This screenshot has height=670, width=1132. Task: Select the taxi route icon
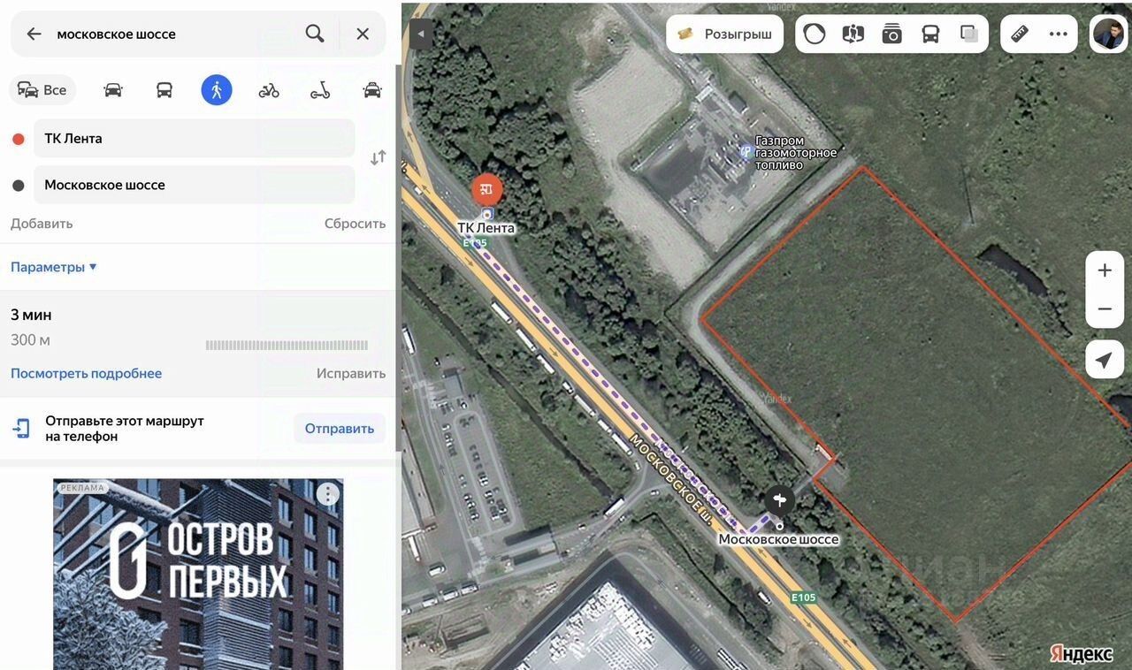pyautogui.click(x=372, y=89)
